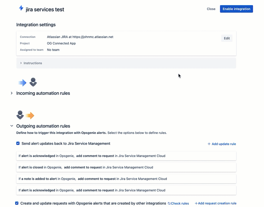This screenshot has width=264, height=207.
Task: Click the blue incoming arrow icon
Action: tap(22, 83)
